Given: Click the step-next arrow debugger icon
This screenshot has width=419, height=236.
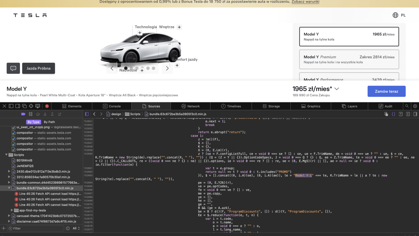Looking at the screenshot, I should tap(59, 114).
